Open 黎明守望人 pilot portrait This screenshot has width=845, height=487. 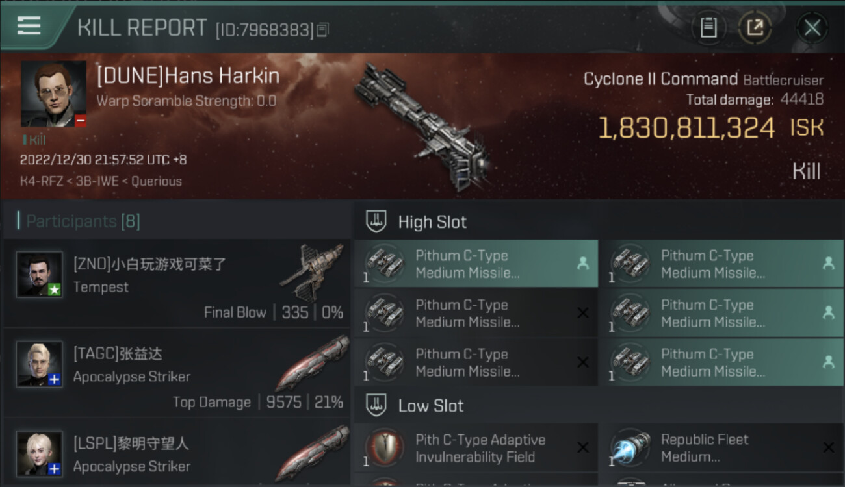(x=40, y=453)
